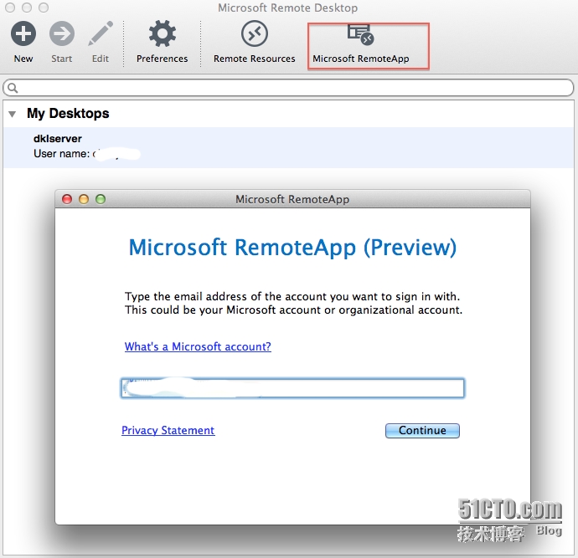Click the Continue button
This screenshot has width=578, height=558.
(x=422, y=431)
